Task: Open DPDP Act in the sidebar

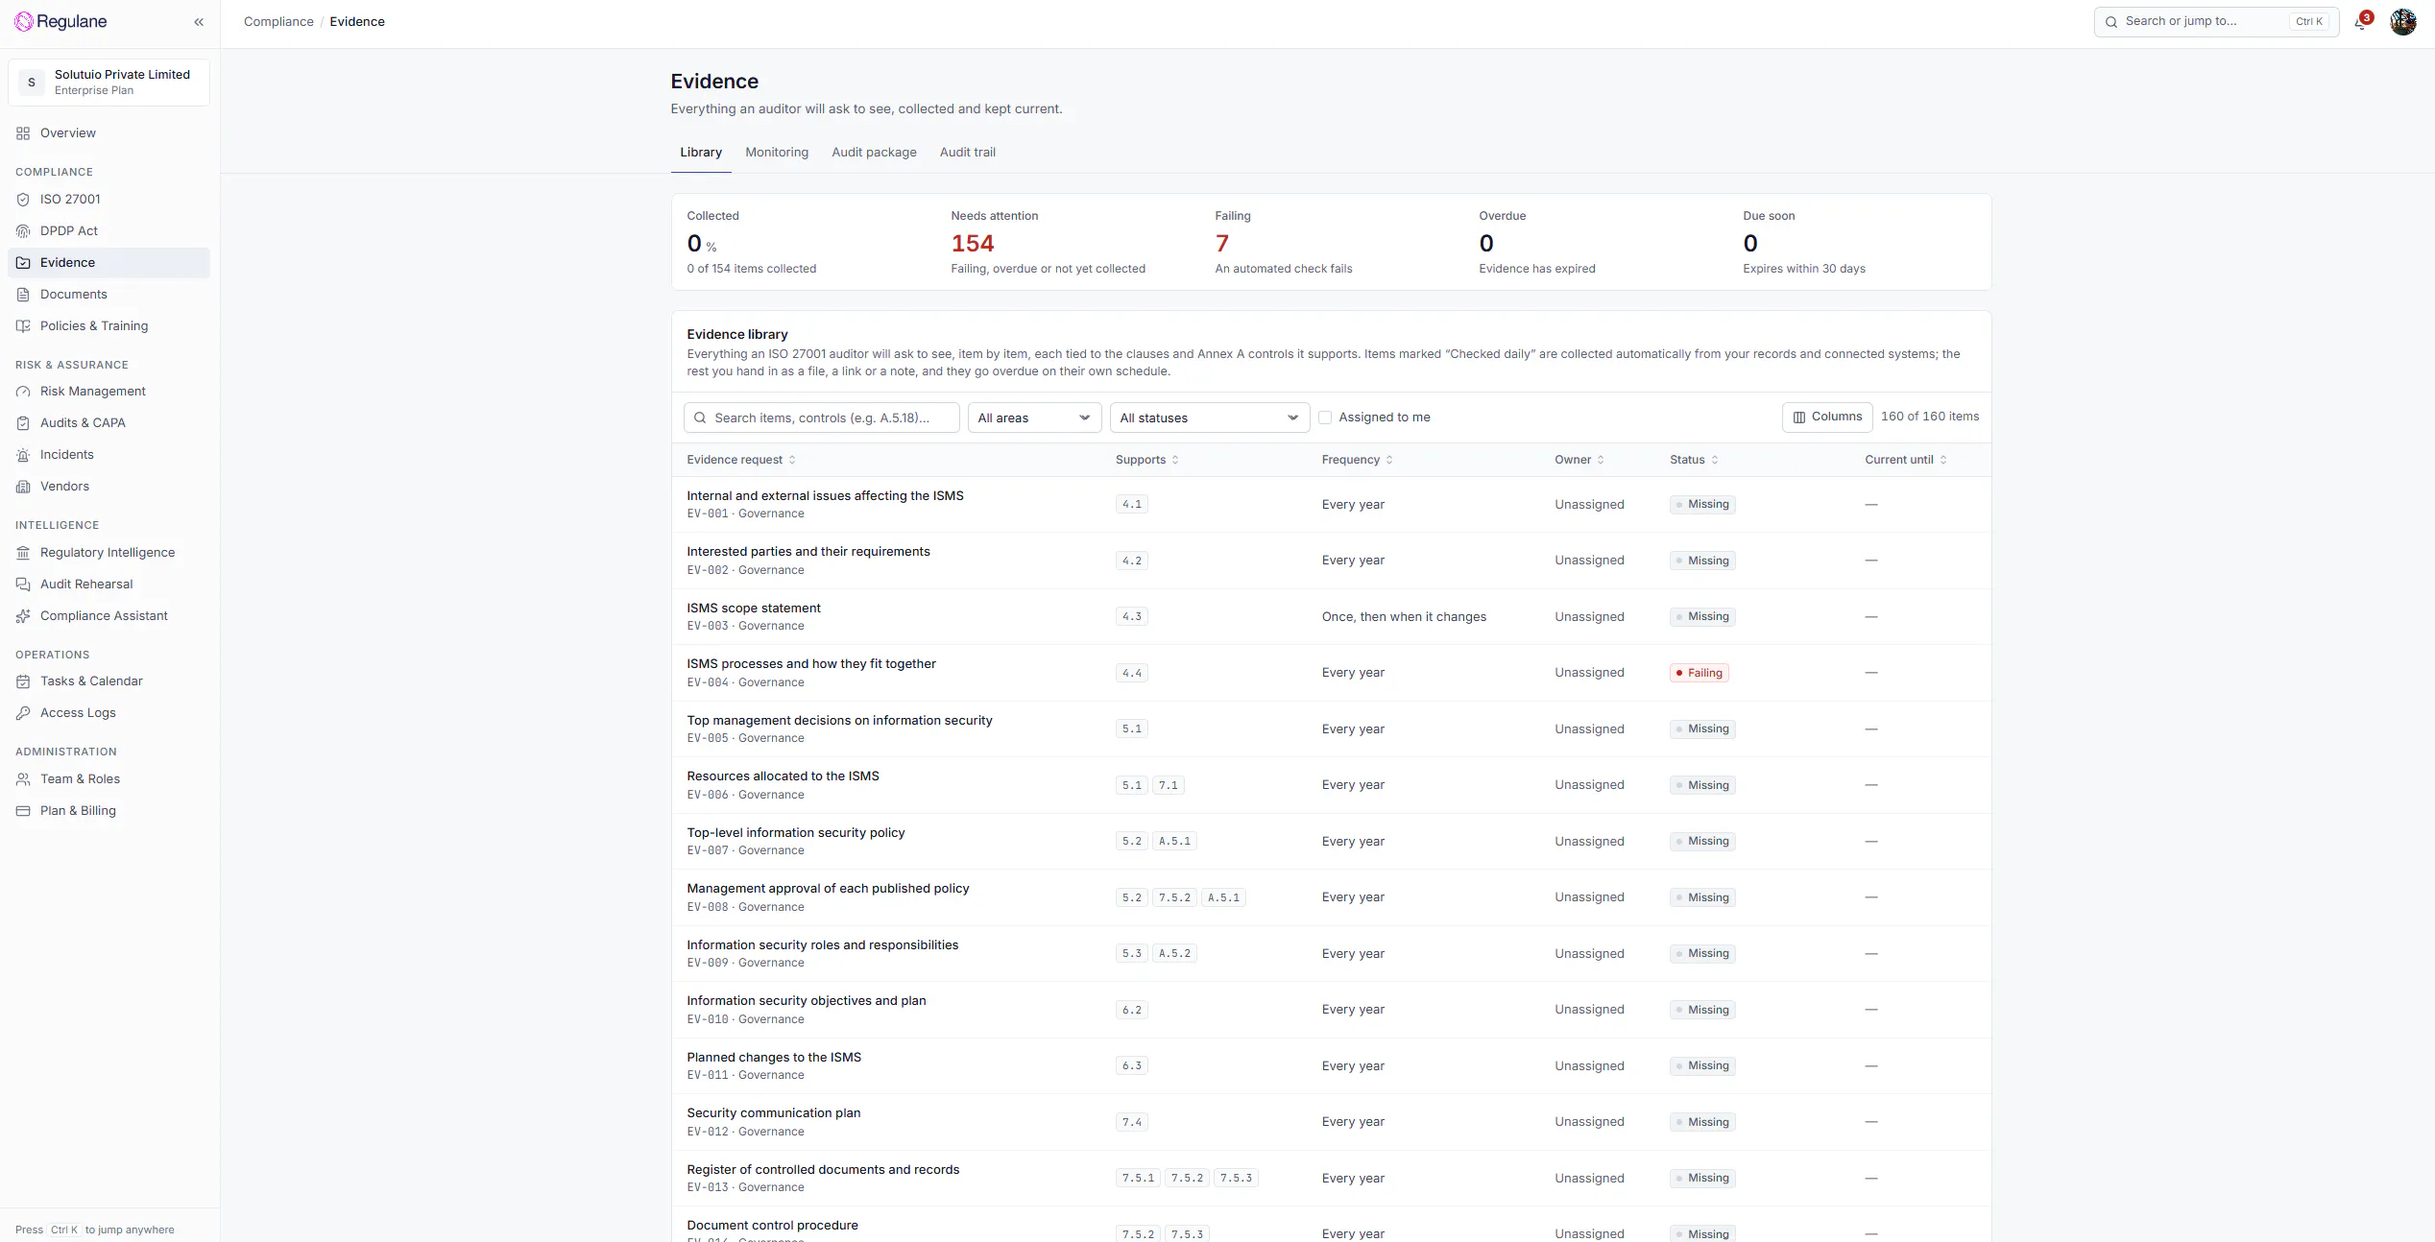Action: pos(108,231)
